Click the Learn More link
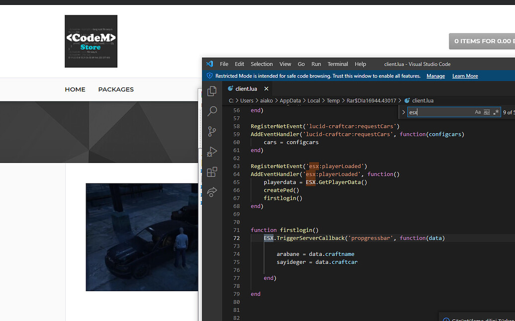Viewport: 515px width, 321px height. tap(465, 76)
